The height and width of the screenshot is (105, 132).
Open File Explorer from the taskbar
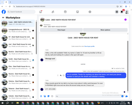[18, 103]
